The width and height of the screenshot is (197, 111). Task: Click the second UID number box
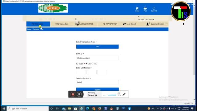pyautogui.click(x=91, y=72)
